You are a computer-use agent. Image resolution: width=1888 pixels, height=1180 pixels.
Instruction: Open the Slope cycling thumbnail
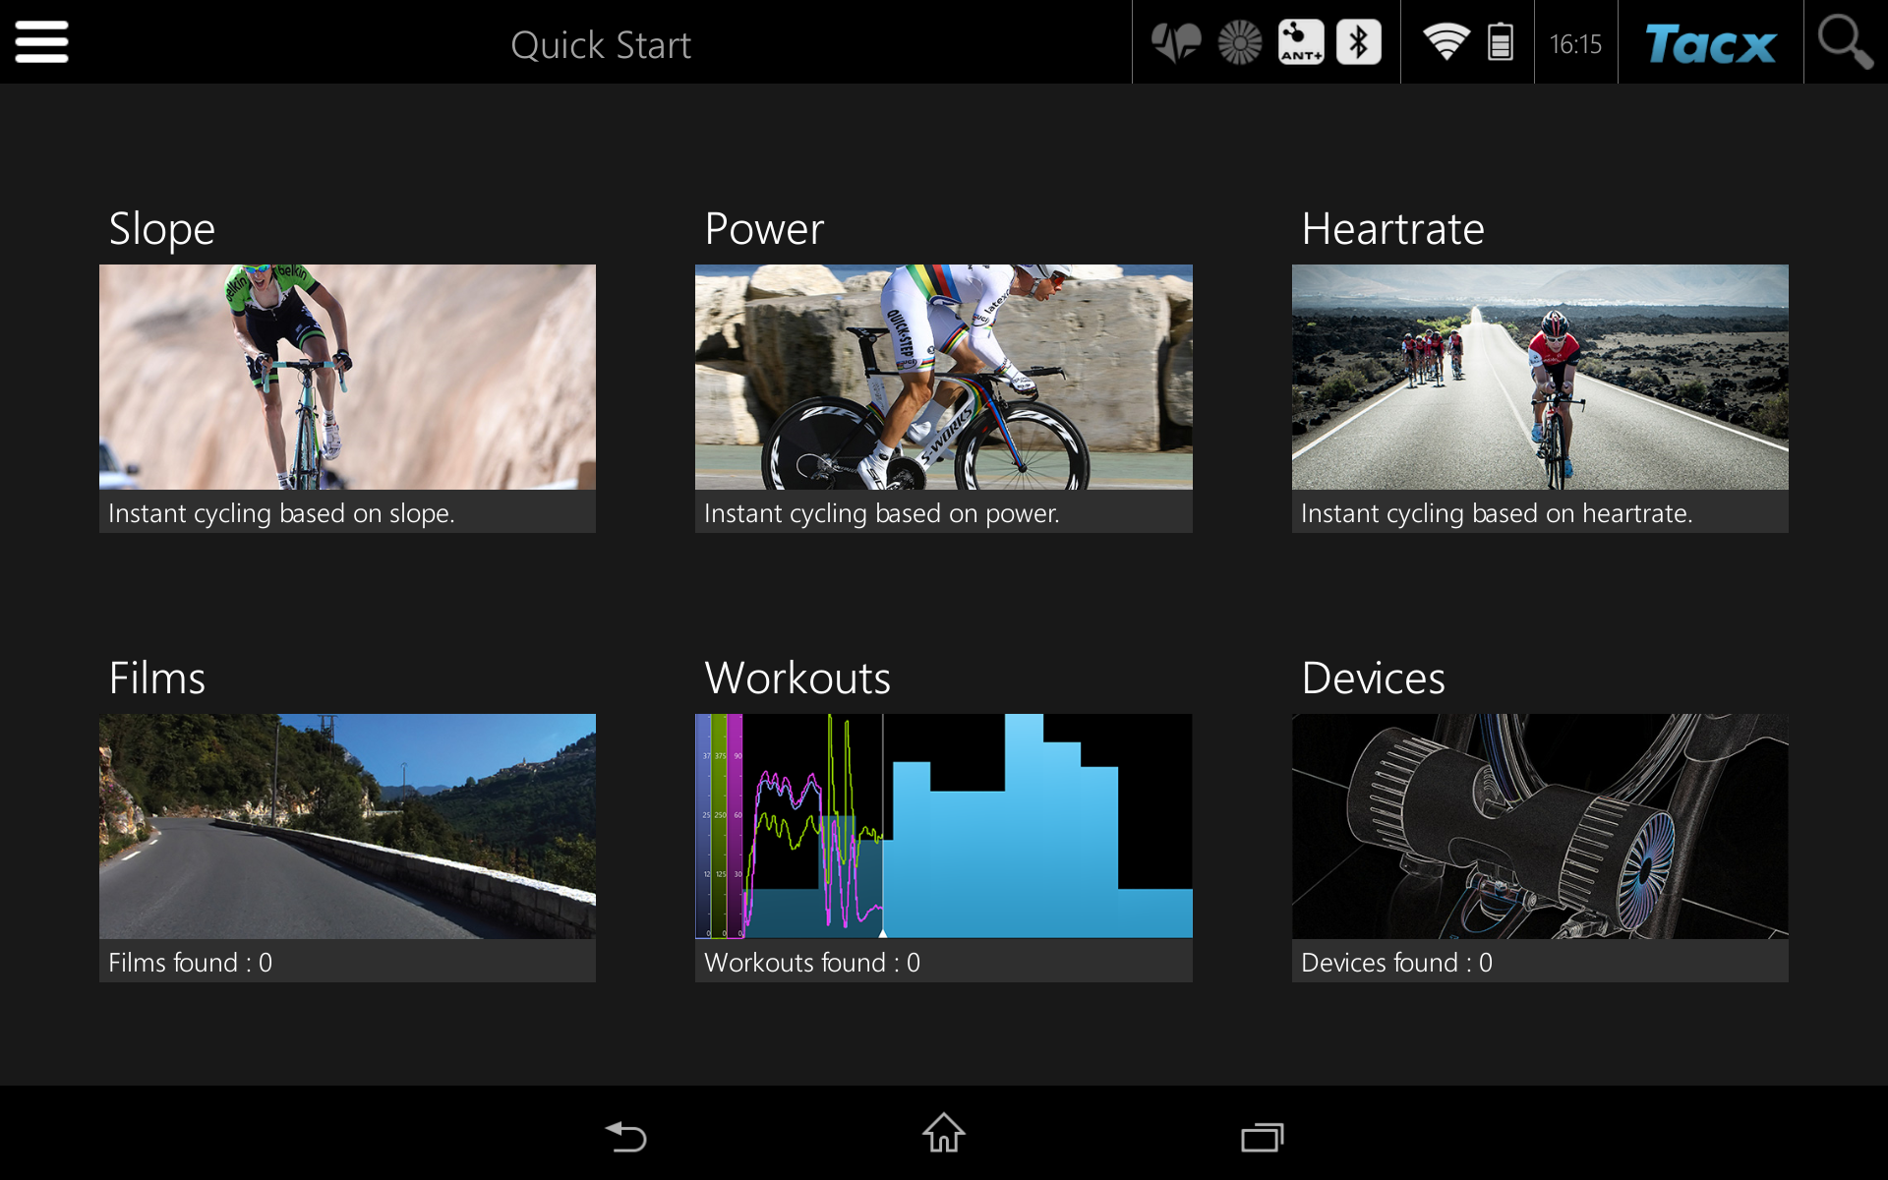[x=347, y=377]
